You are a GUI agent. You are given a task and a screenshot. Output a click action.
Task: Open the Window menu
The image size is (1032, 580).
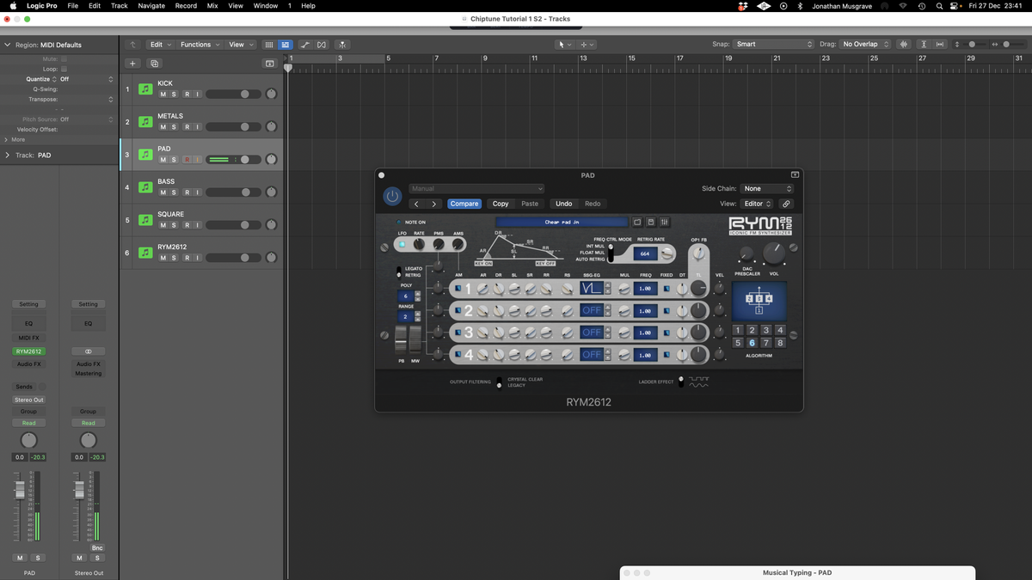[266, 6]
